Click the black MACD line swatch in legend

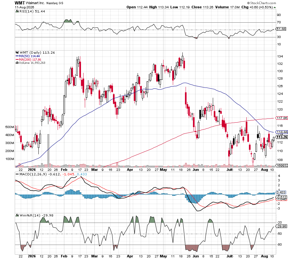(17, 174)
